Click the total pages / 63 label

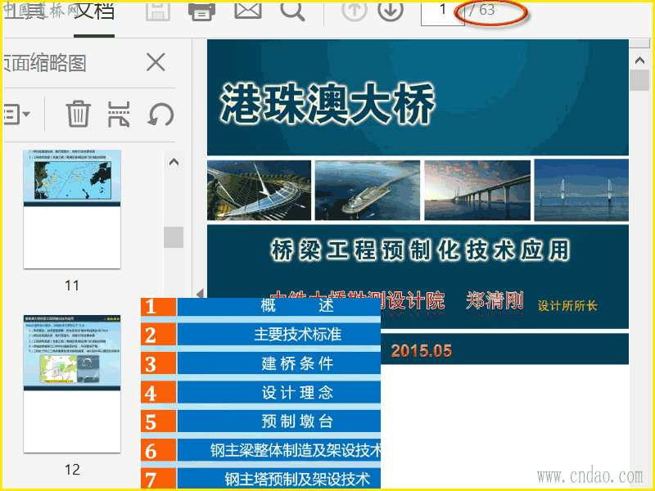click(482, 10)
